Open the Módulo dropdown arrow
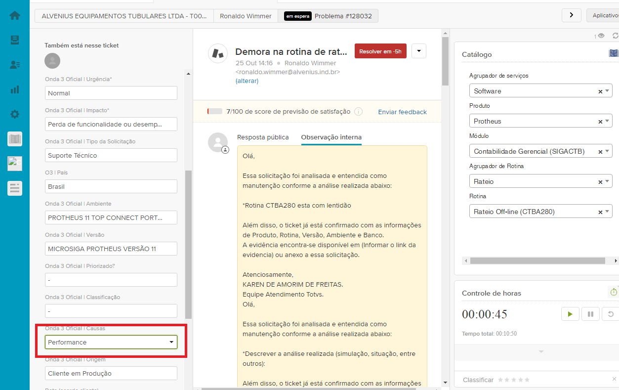This screenshot has height=390, width=619. pos(608,151)
